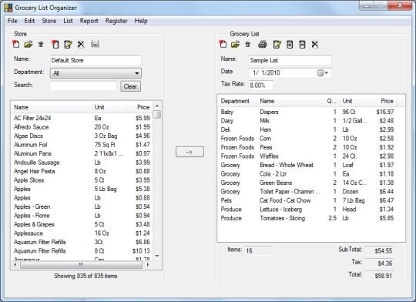Select 'Aluminum Foil' store item
The height and width of the screenshot is (302, 416).
(82, 145)
